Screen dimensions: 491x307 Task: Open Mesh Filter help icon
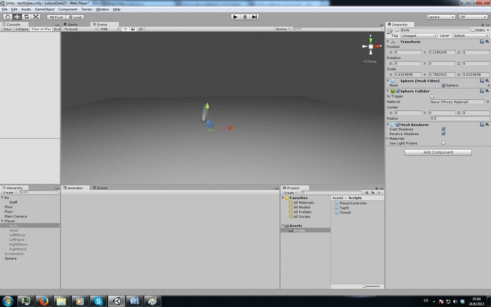click(x=482, y=81)
